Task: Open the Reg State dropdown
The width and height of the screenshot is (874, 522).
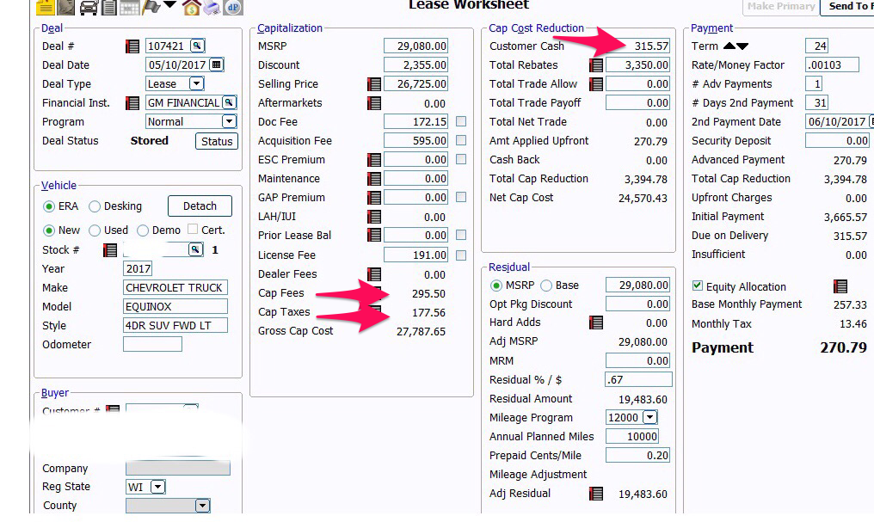Action: point(158,487)
